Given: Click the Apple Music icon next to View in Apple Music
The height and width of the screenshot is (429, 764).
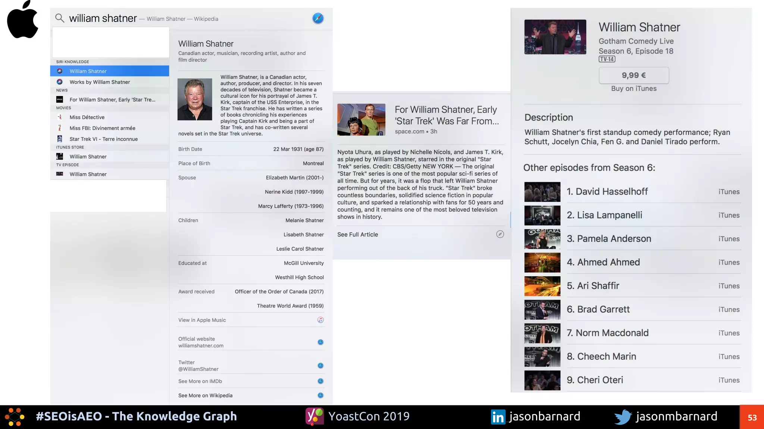Looking at the screenshot, I should pos(320,320).
